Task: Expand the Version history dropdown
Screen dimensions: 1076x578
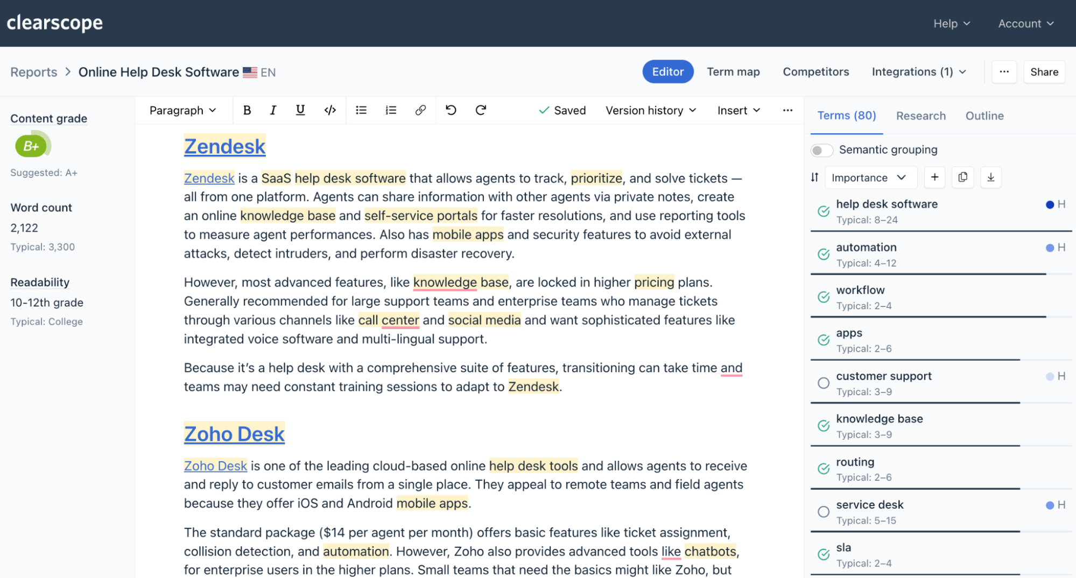Action: click(x=651, y=110)
